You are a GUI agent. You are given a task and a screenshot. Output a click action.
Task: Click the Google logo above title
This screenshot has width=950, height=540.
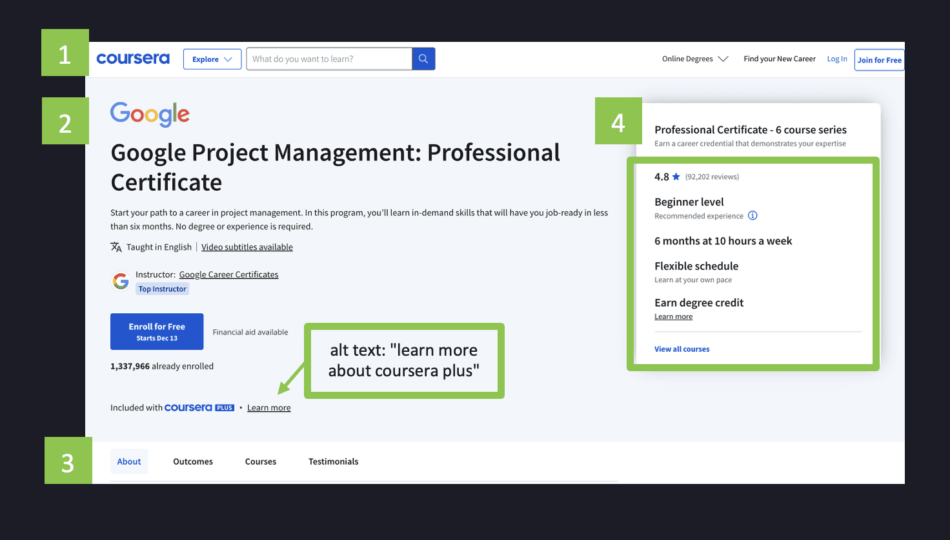[x=150, y=115]
